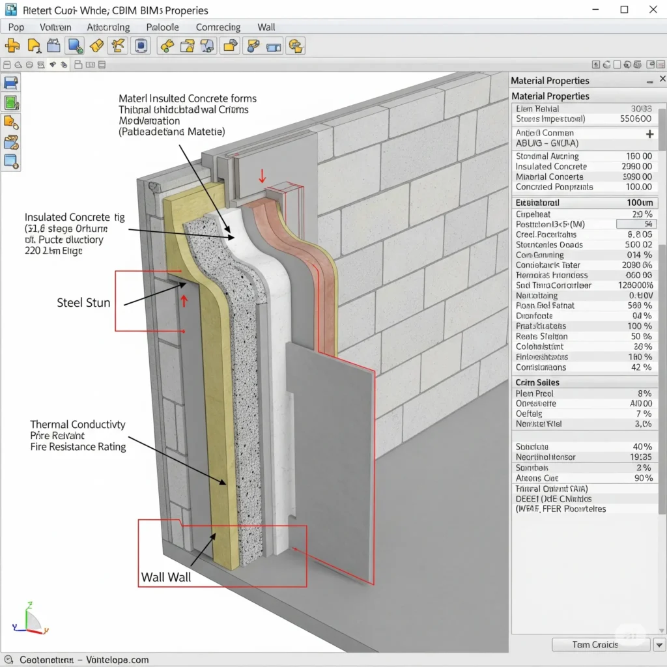
Task: Click the blue printer icon in left sidebar
Action: pos(11,83)
